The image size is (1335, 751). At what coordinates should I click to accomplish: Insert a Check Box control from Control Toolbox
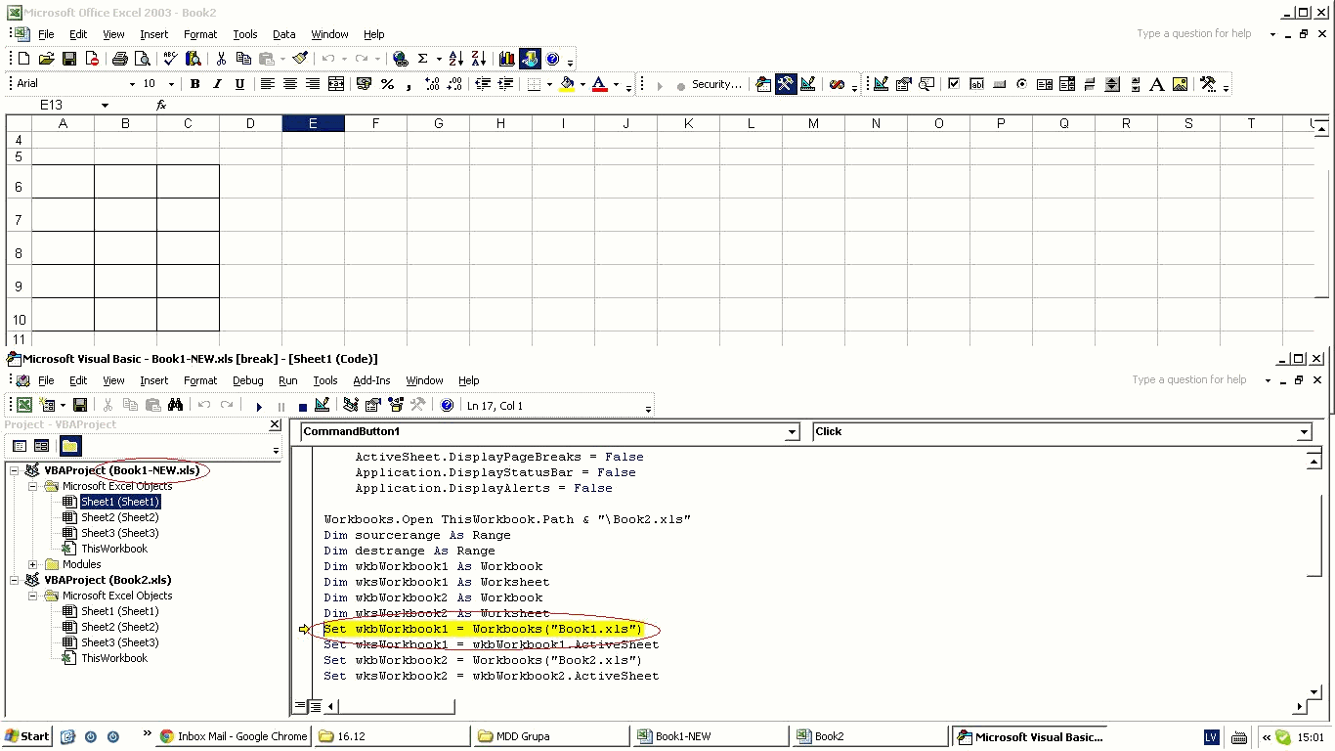954,84
